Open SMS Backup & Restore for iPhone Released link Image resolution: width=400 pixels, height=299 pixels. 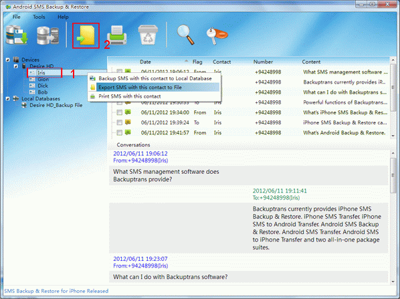point(56,291)
